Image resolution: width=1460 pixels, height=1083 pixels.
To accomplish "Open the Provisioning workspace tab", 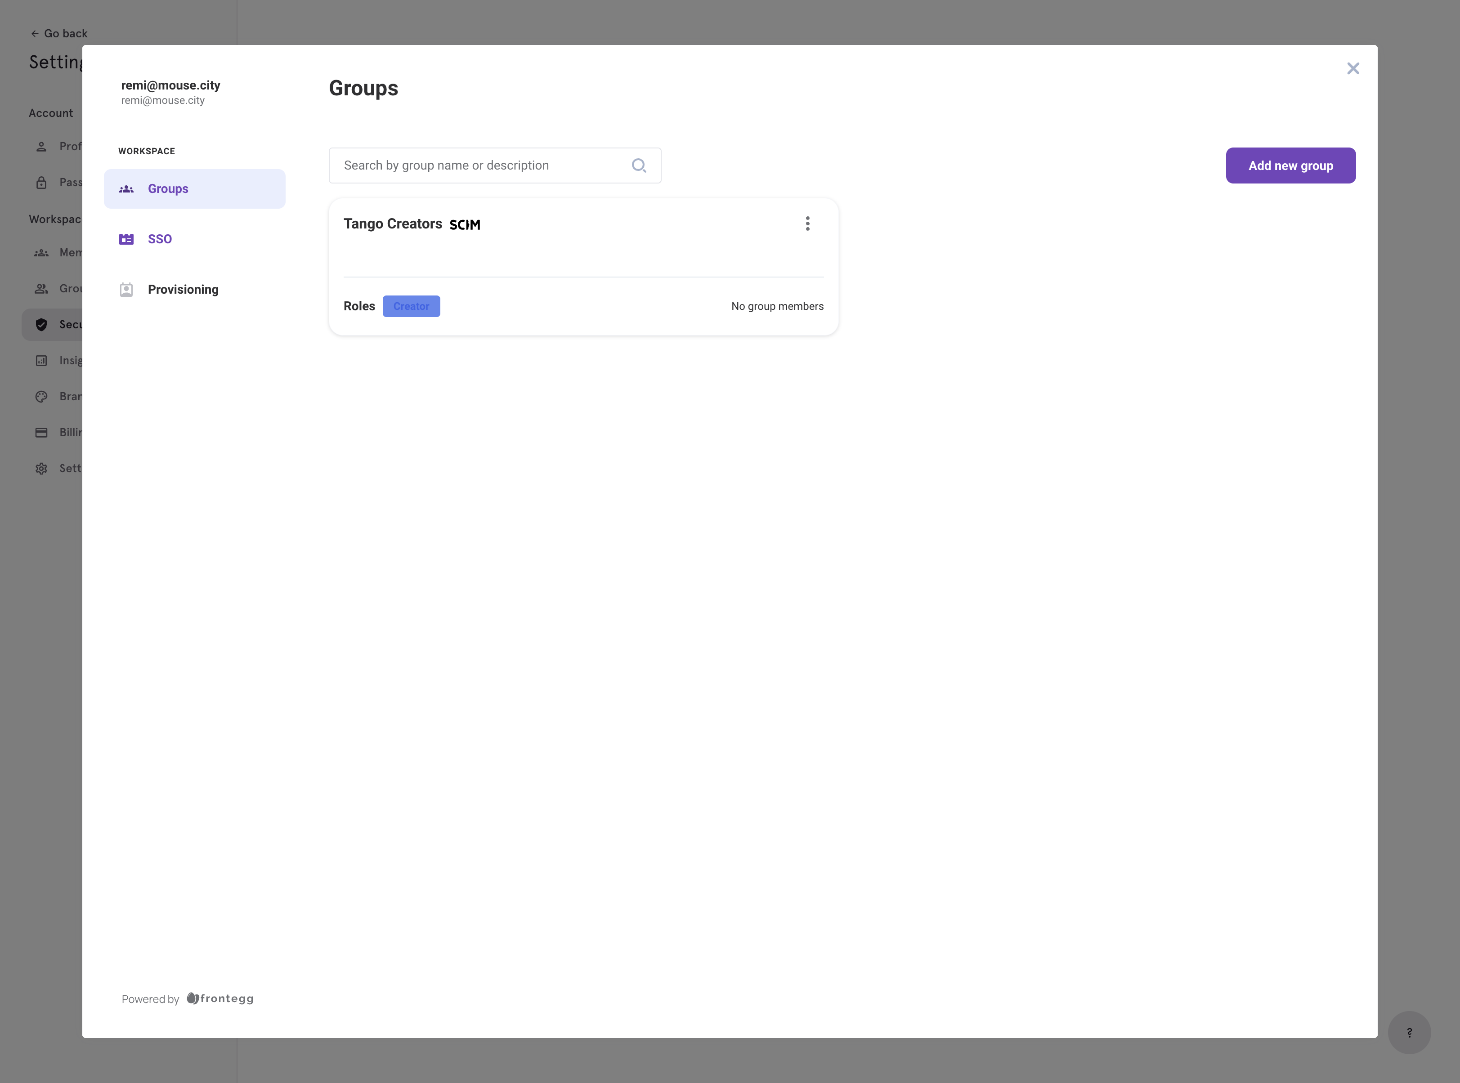I will point(195,290).
